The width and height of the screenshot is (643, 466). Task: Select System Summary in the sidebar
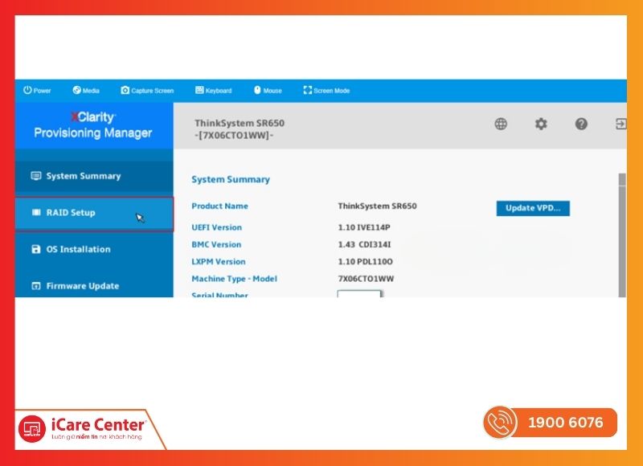(94, 176)
